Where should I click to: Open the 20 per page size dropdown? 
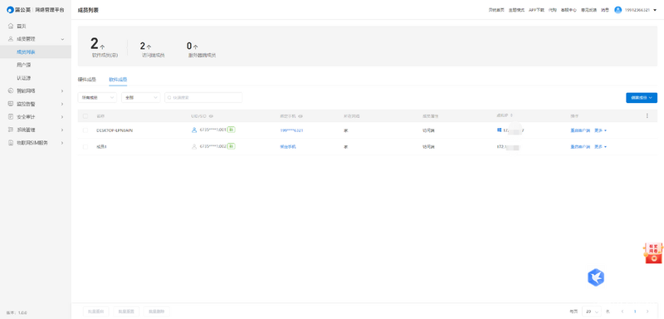point(592,312)
